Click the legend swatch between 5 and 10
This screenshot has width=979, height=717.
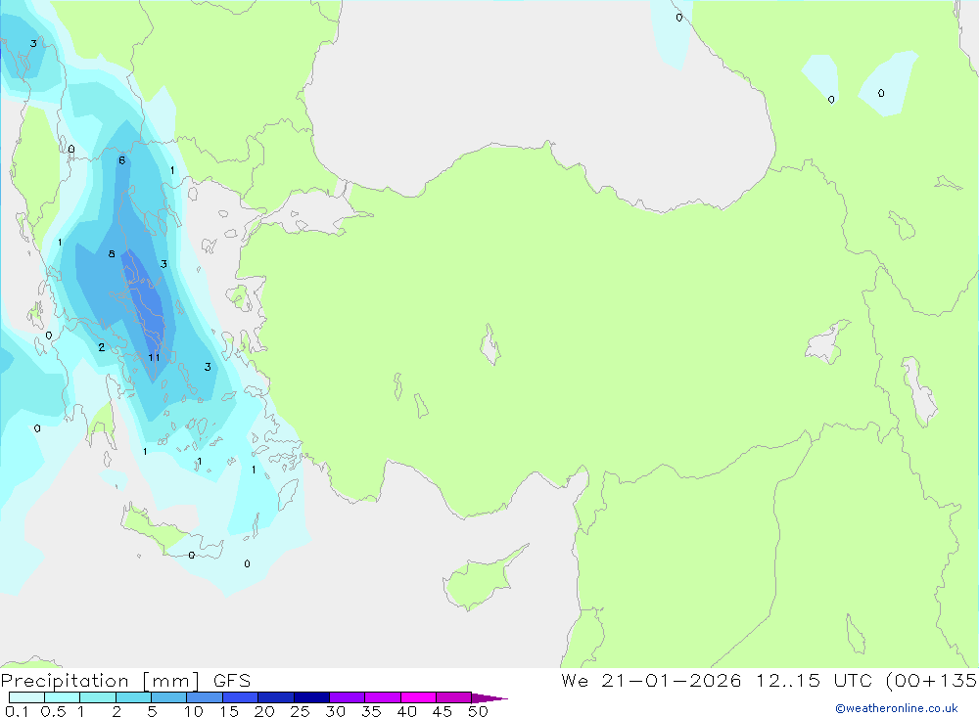coord(168,697)
